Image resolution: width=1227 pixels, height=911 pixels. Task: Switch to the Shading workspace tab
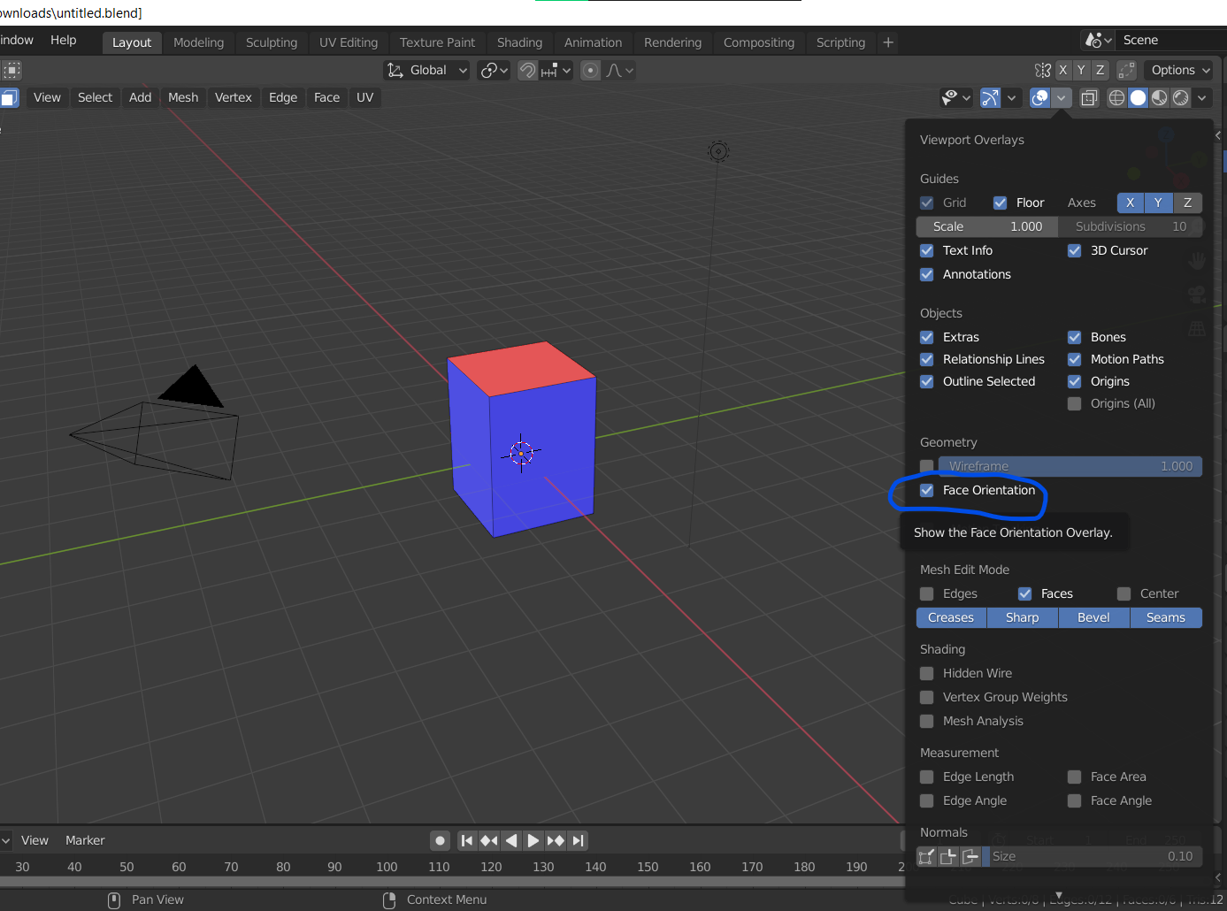(519, 42)
